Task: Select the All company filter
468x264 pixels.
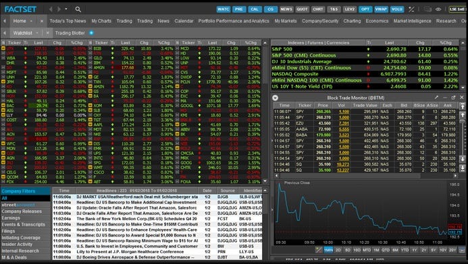Action: coord(26,198)
